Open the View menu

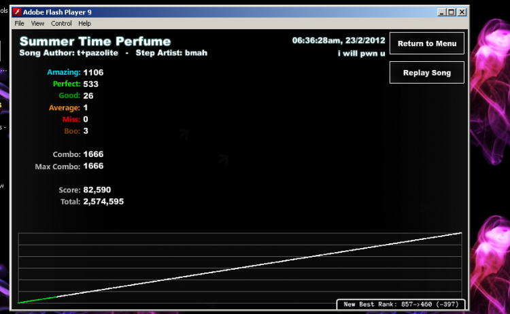pyautogui.click(x=37, y=23)
